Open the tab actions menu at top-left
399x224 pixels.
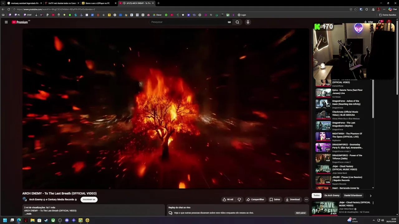[3, 3]
